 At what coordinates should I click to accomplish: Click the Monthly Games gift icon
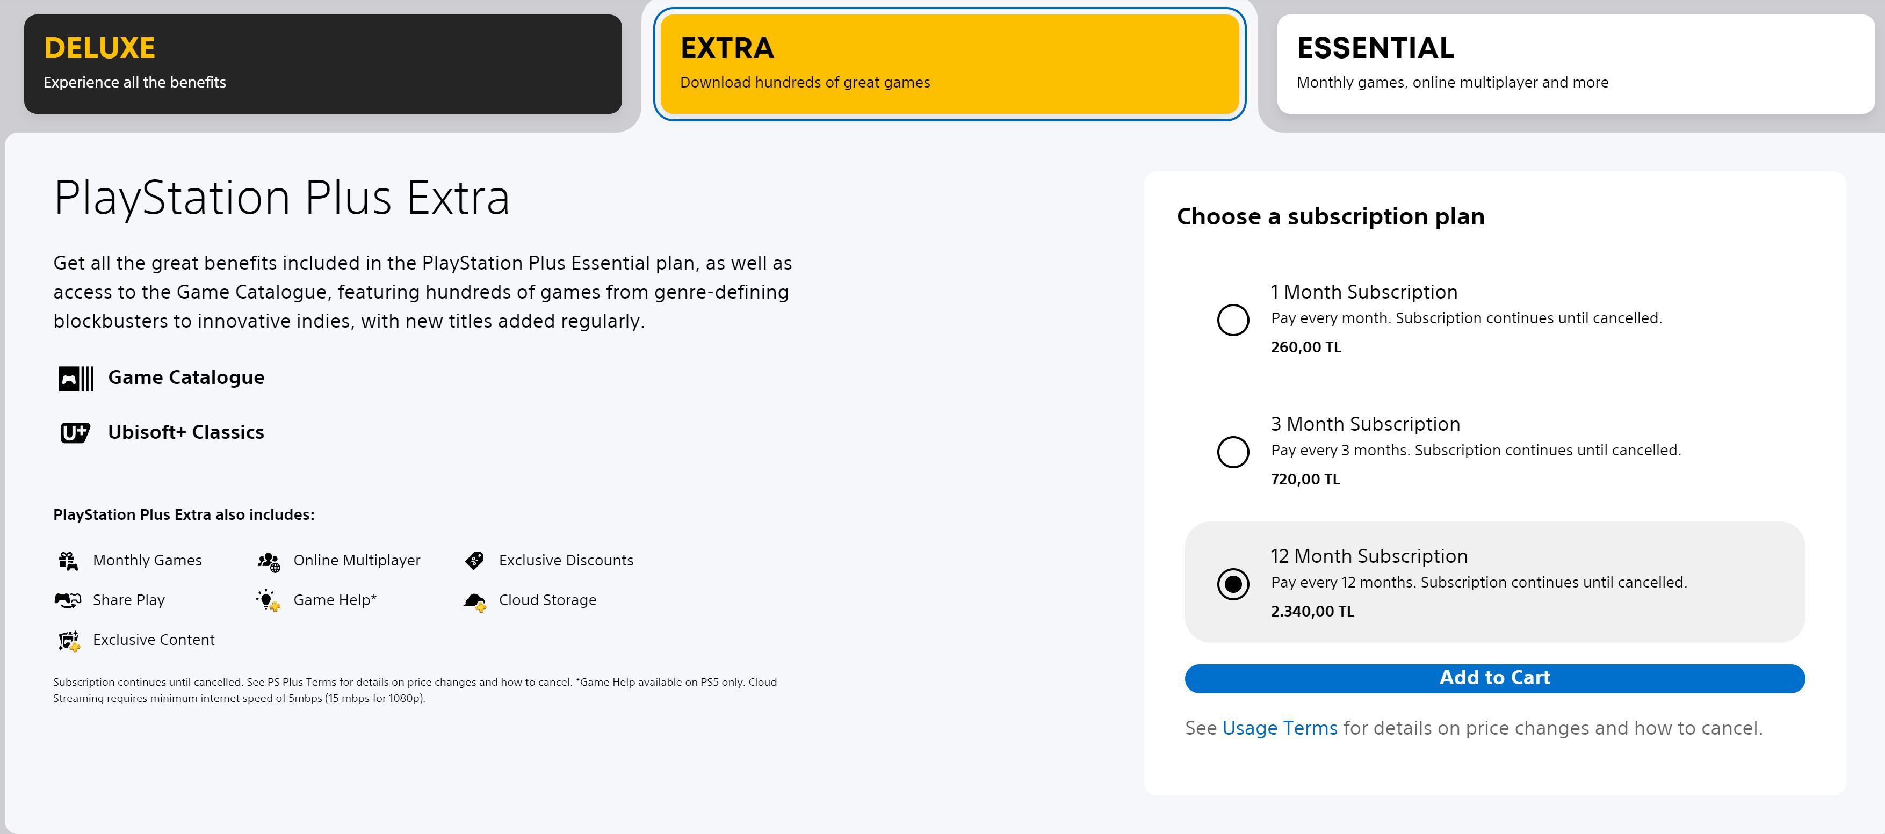tap(68, 561)
